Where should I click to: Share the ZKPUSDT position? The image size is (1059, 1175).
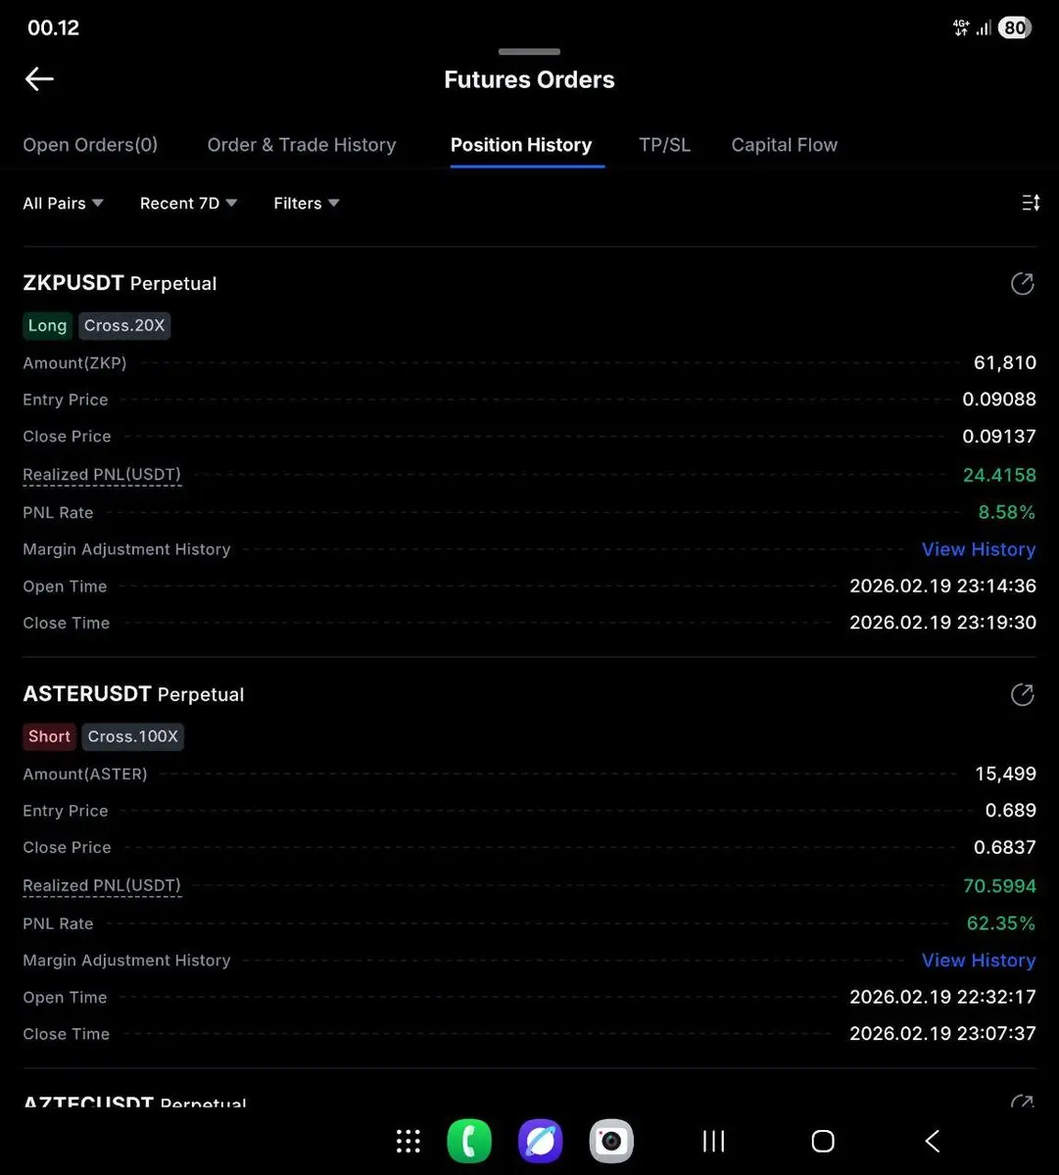click(x=1022, y=283)
